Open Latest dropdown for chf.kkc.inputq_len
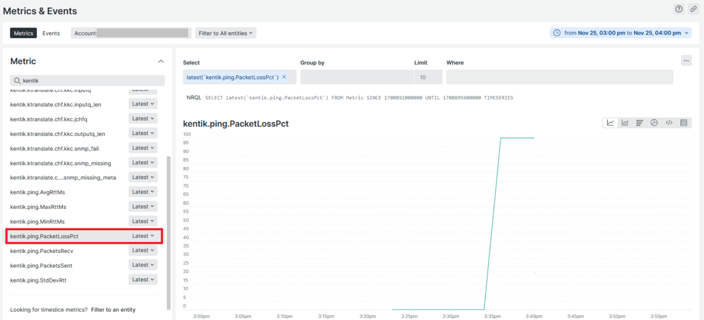 coord(143,104)
